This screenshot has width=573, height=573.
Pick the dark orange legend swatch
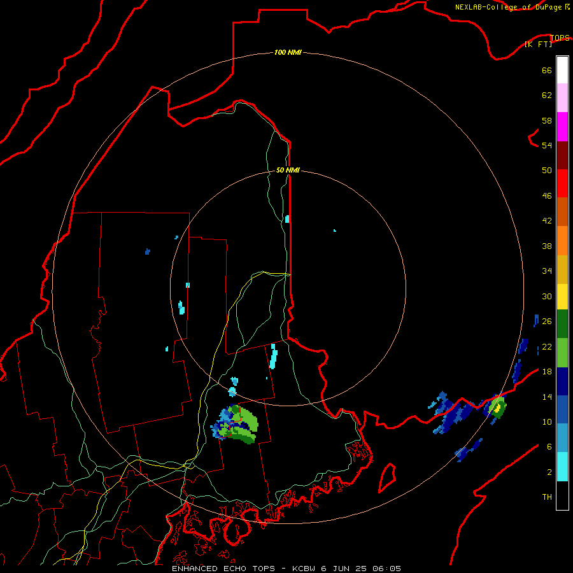tap(562, 211)
